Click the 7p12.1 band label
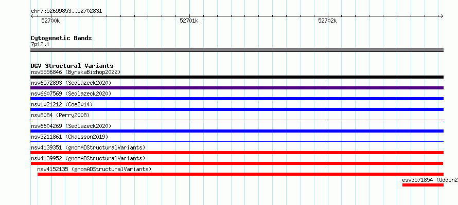Screen dimensions: 458x205 coord(40,44)
